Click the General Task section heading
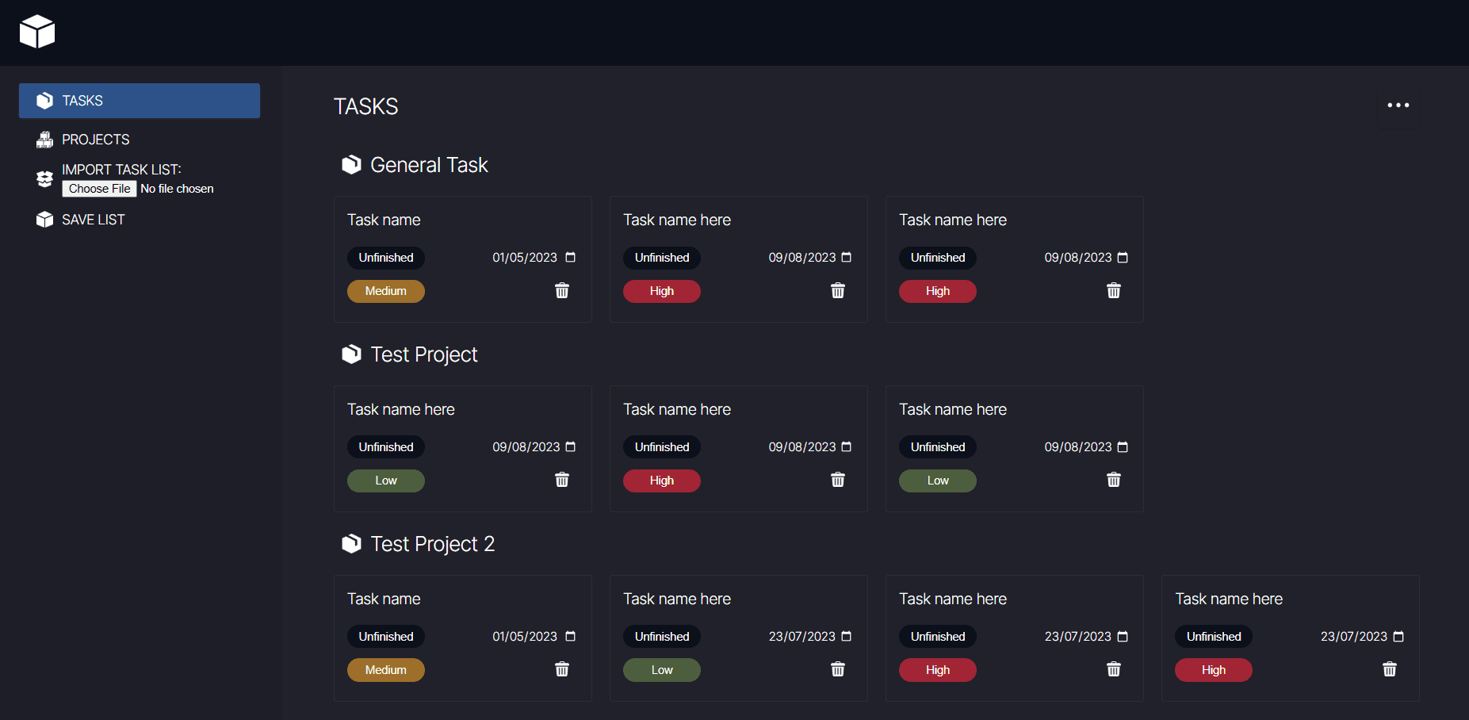Viewport: 1469px width, 720px height. [x=429, y=165]
